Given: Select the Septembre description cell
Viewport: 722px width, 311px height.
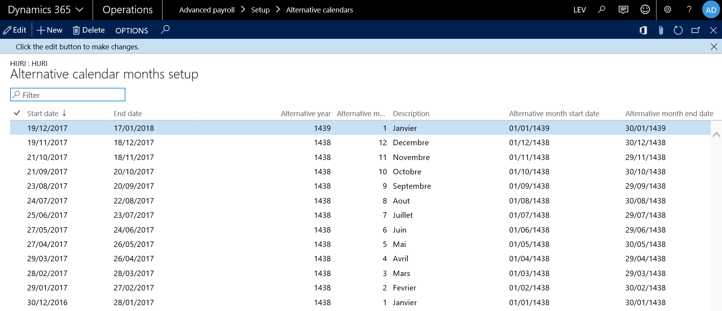Looking at the screenshot, I should click(x=412, y=186).
